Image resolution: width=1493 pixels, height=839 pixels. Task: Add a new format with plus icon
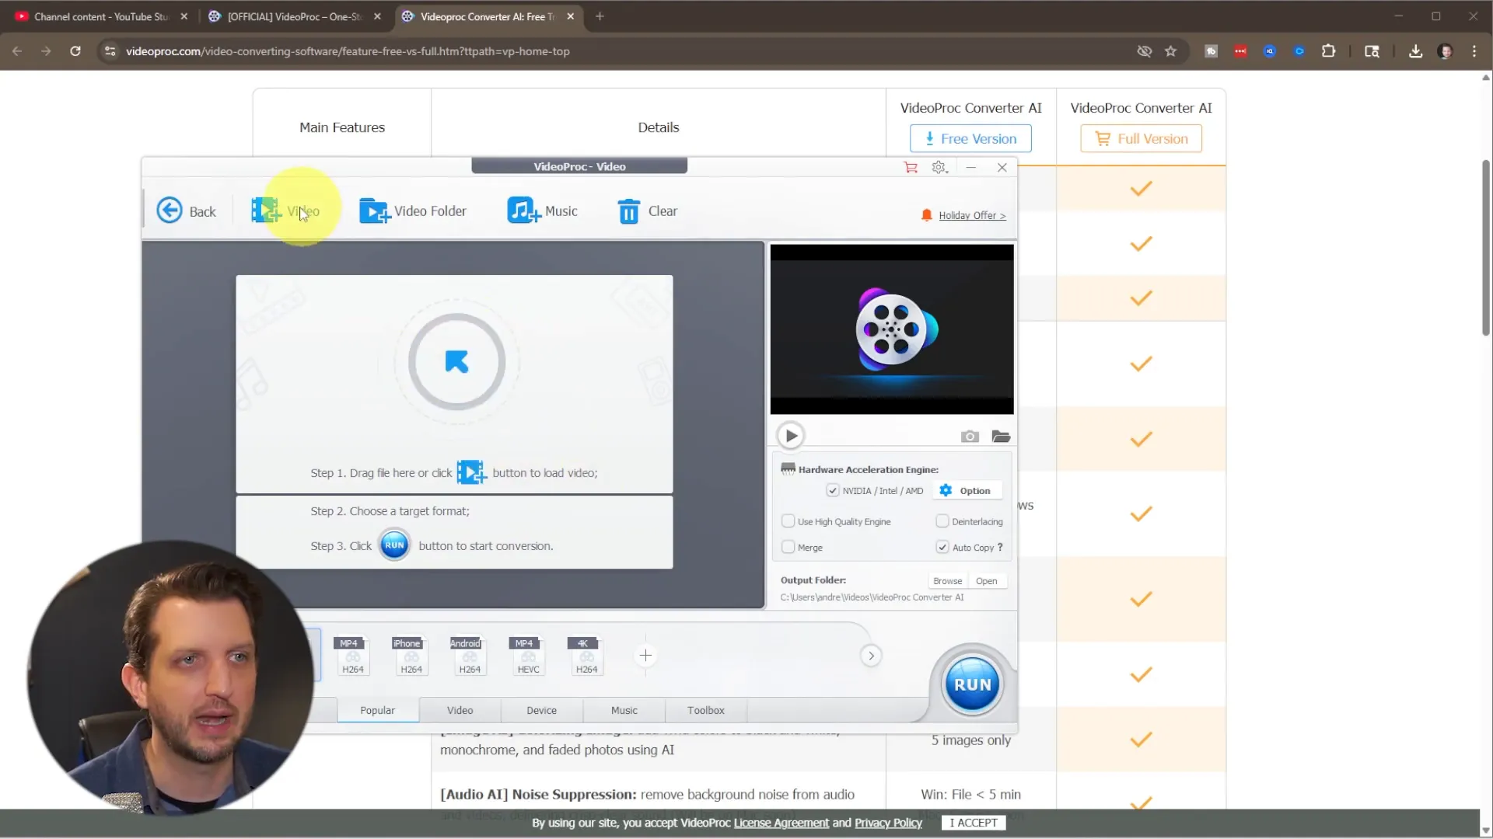[645, 656]
